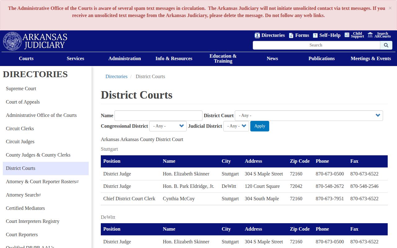Open the Courts menu
Image resolution: width=397 pixels, height=248 pixels.
point(26,59)
